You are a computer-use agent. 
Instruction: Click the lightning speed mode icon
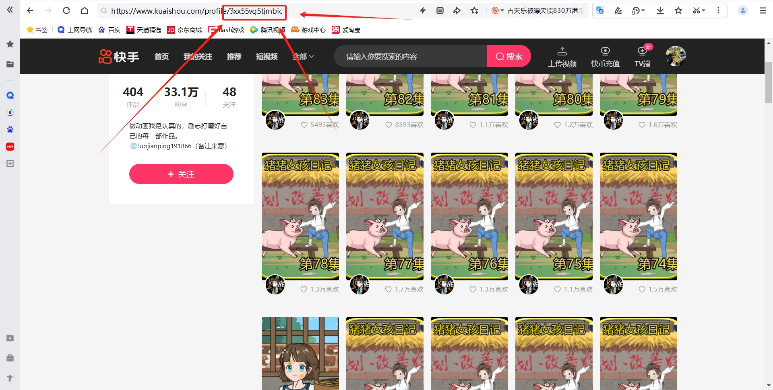click(423, 11)
